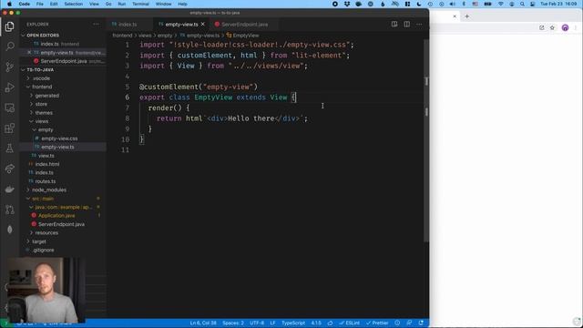583x328 pixels.
Task: Close empty-view.ts in Open Editors list
Action: (x=29, y=53)
